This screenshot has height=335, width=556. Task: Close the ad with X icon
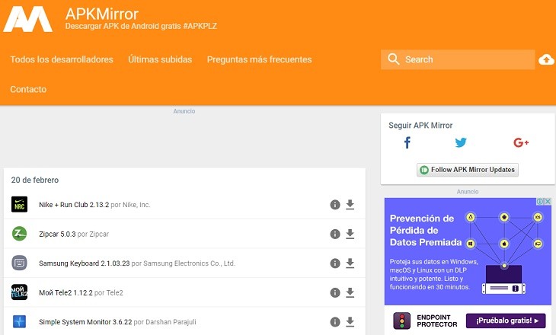tap(548, 201)
